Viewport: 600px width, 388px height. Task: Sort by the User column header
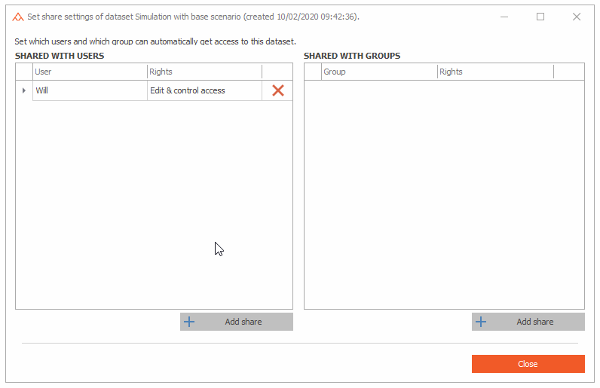(x=90, y=72)
